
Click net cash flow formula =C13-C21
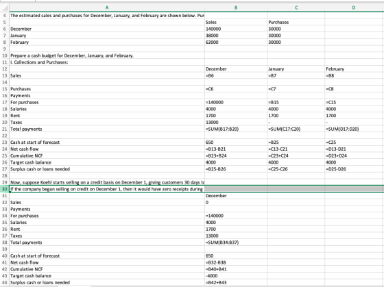[296, 149]
